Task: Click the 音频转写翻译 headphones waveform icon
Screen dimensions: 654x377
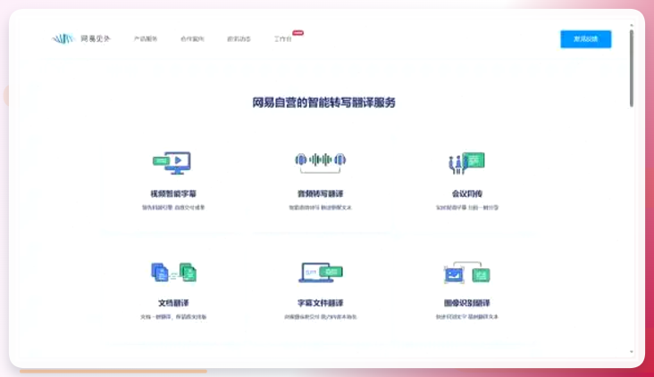Action: (321, 162)
